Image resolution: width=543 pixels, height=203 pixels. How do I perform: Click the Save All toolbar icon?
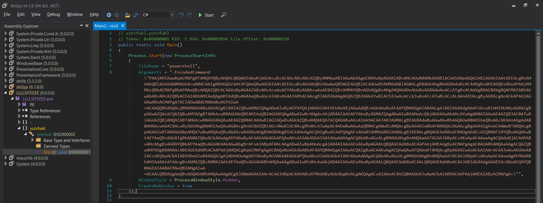136,15
